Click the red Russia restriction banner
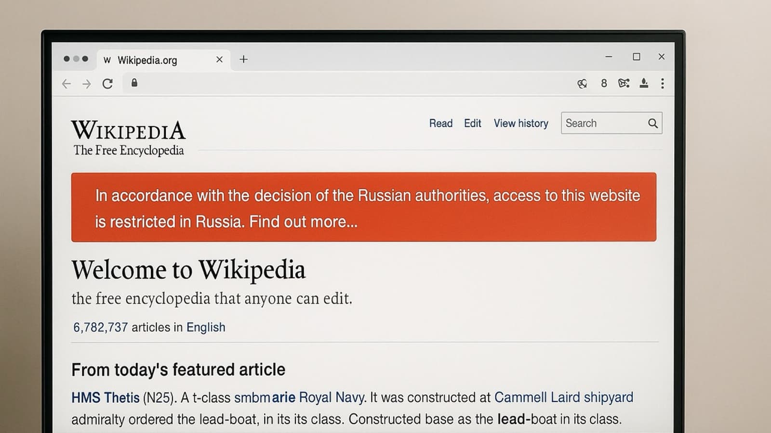 click(x=363, y=207)
